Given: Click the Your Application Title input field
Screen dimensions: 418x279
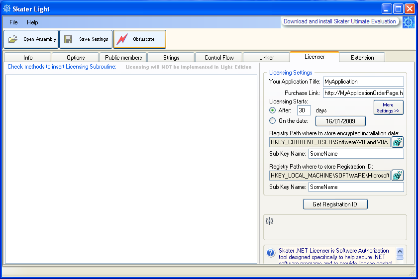Looking at the screenshot, I should 363,82.
